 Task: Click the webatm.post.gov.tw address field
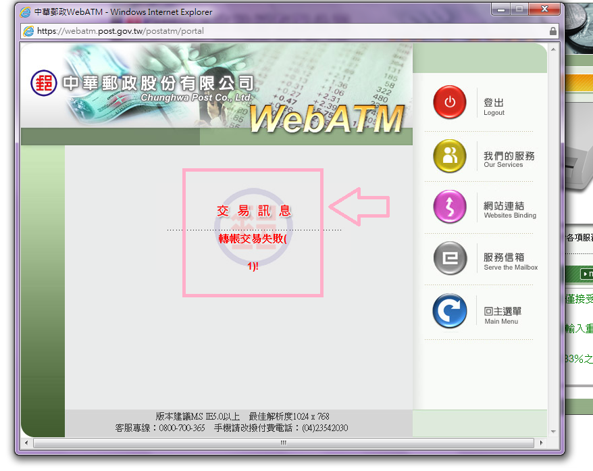288,31
